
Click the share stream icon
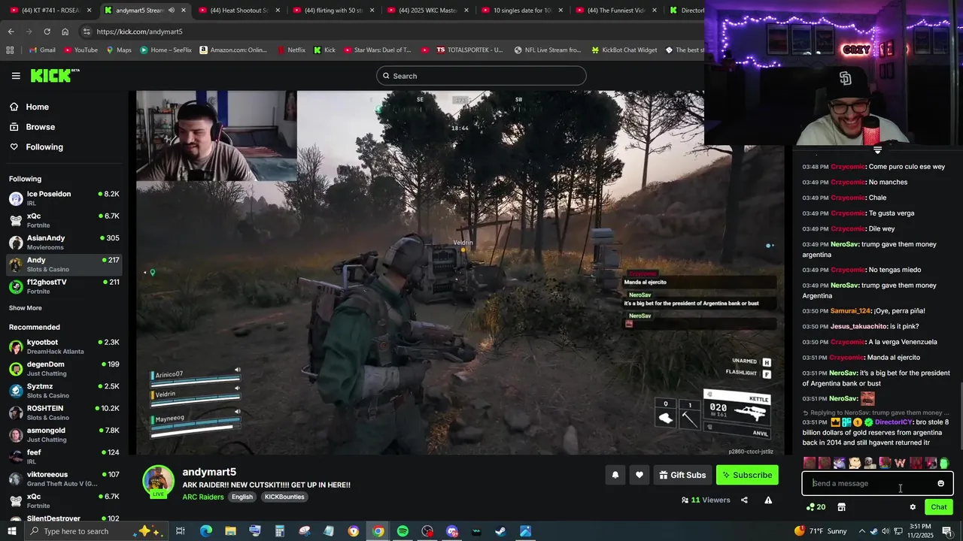click(744, 500)
